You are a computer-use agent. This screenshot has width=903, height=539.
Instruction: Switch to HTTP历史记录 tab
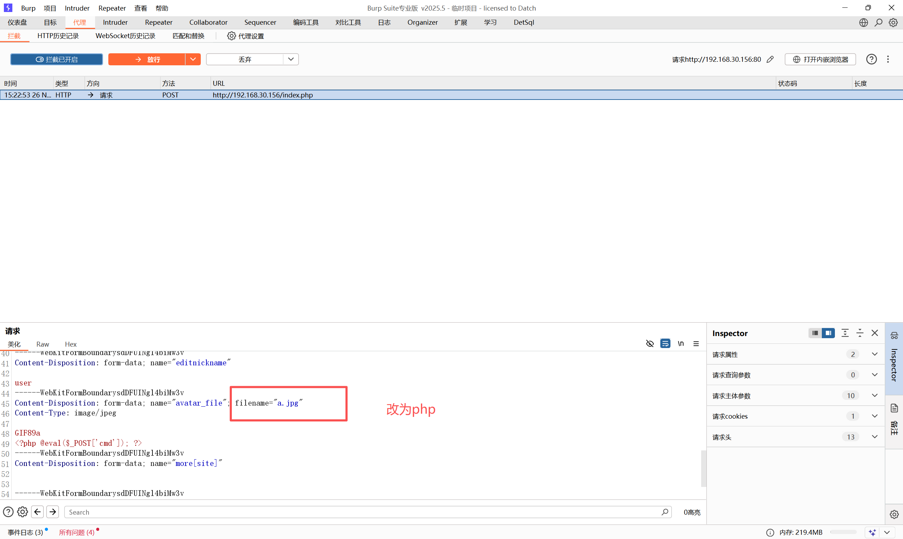coord(58,36)
